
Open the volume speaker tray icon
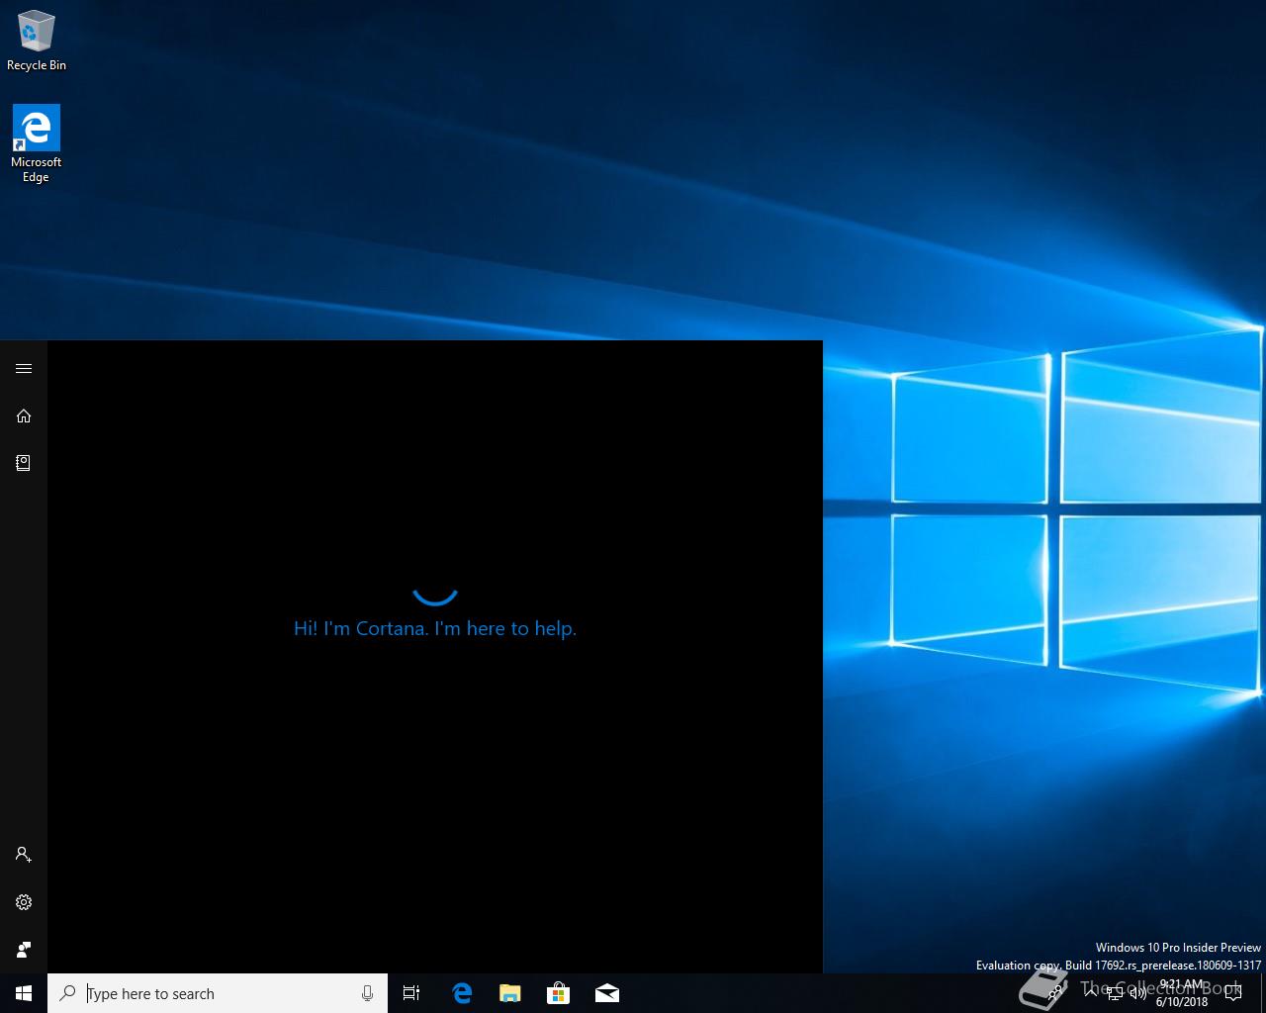[1138, 993]
